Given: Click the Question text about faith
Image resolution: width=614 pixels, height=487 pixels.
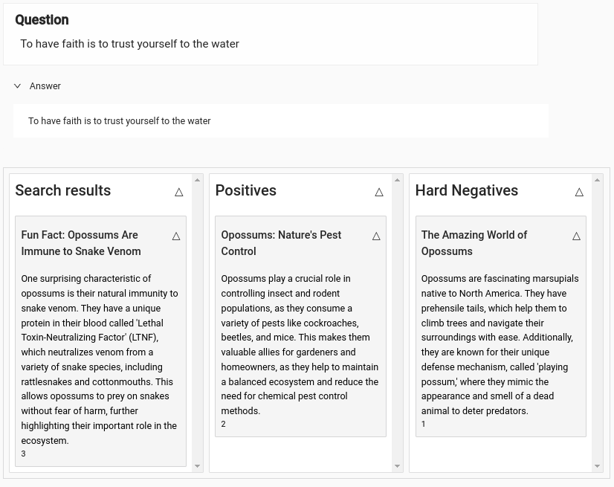Looking at the screenshot, I should pos(129,44).
